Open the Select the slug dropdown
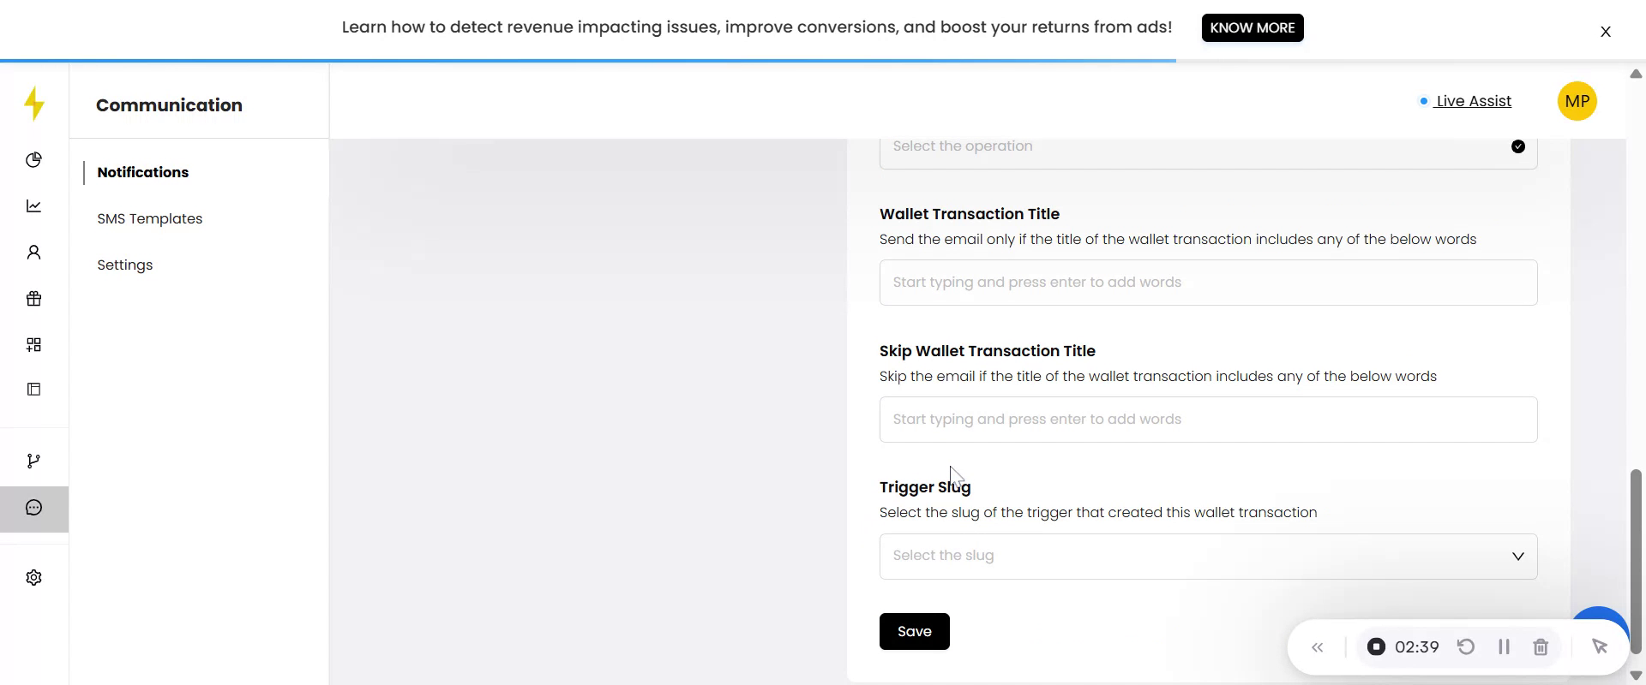Viewport: 1646px width, 685px height. click(x=1208, y=557)
